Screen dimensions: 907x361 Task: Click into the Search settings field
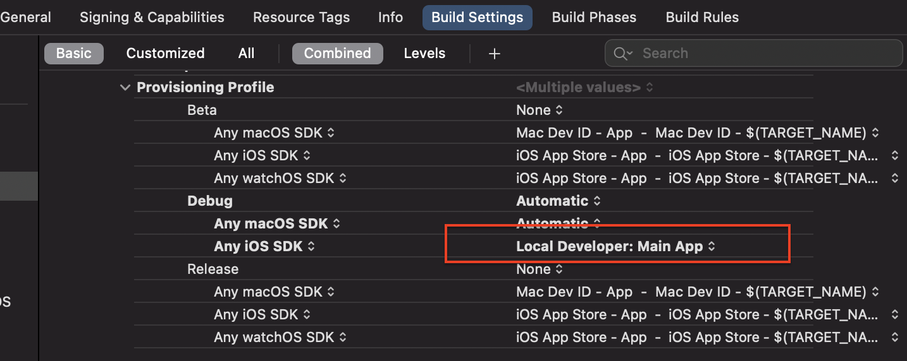tap(753, 54)
